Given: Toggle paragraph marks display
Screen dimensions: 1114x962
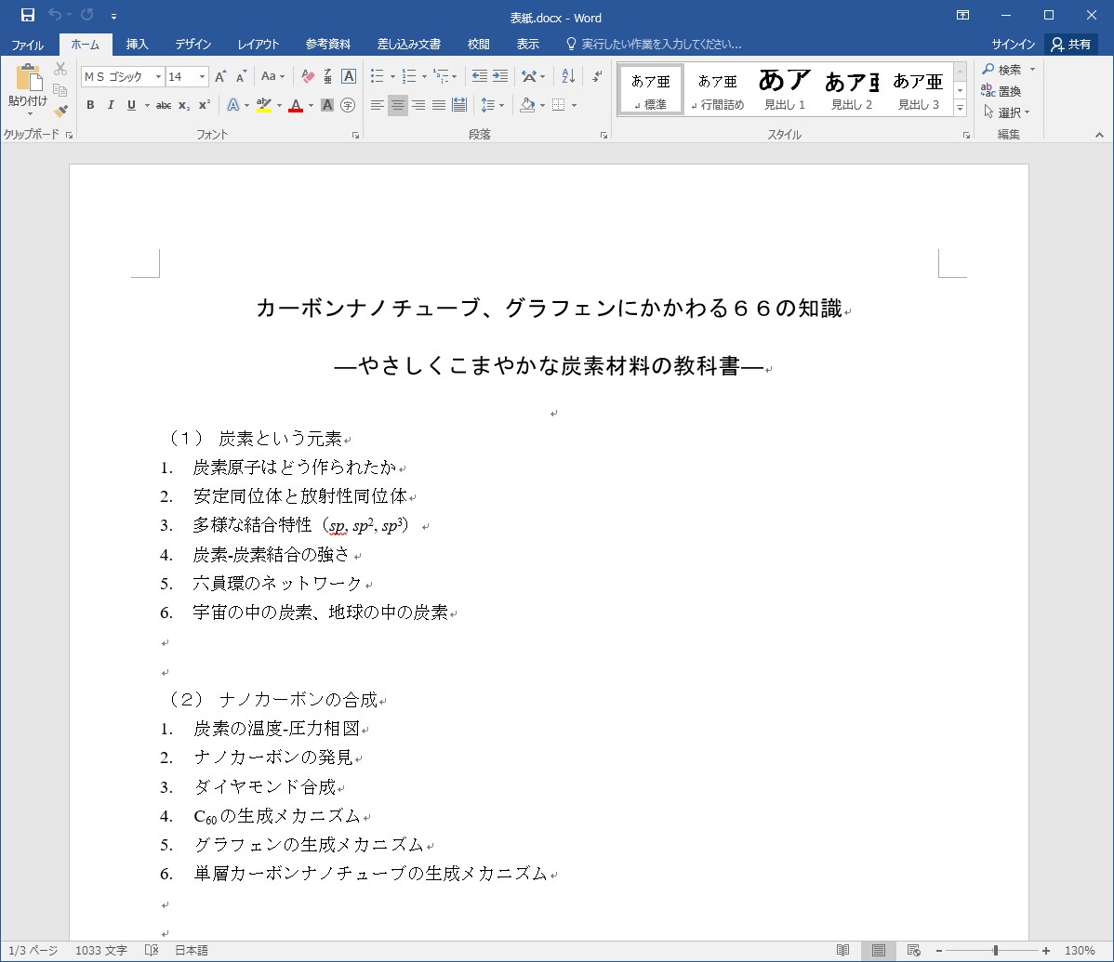Looking at the screenshot, I should [x=597, y=76].
